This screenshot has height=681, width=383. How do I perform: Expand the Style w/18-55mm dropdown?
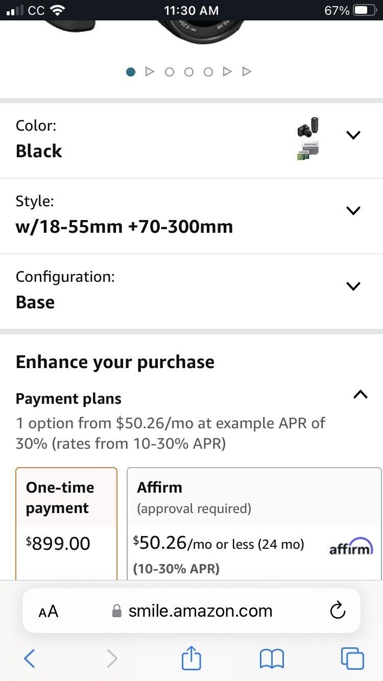click(192, 215)
